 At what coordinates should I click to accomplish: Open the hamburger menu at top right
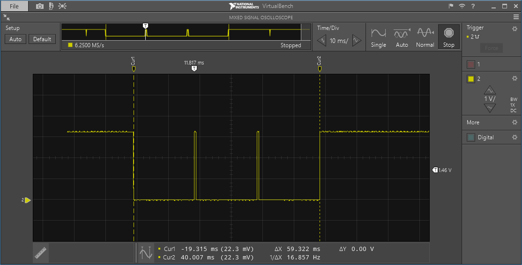pos(516,17)
